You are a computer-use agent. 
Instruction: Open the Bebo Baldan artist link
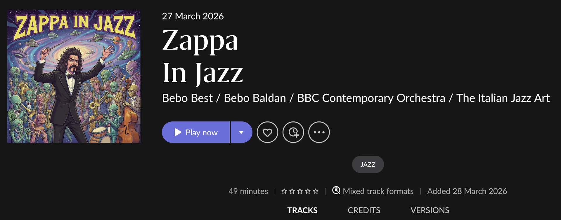(x=255, y=98)
